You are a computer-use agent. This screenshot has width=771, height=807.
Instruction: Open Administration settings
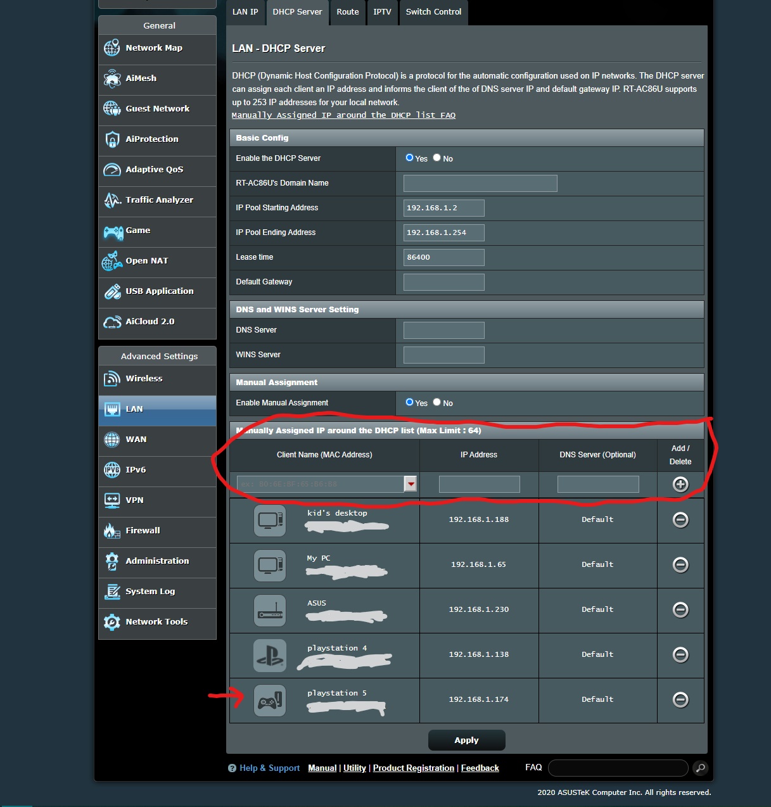point(157,561)
